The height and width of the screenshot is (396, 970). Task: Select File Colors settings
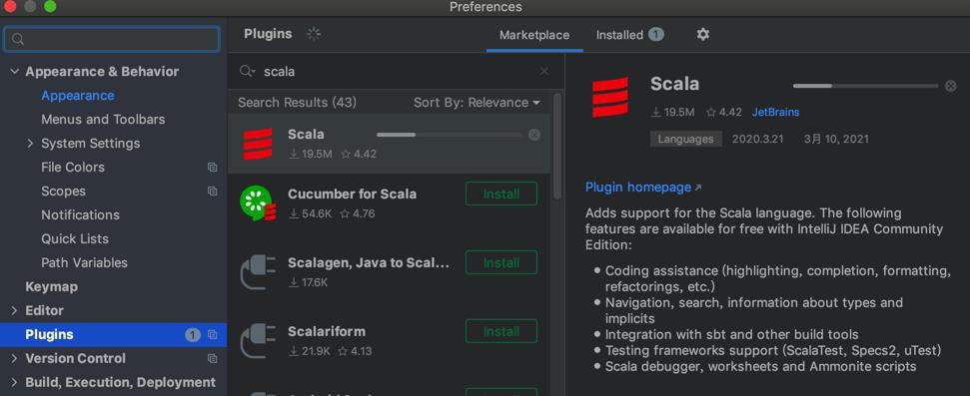point(73,168)
